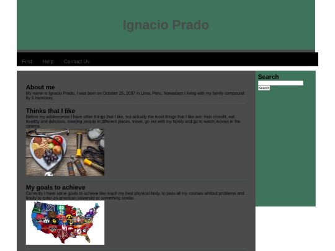
Task: Open the First navigation link
Action: point(27,61)
